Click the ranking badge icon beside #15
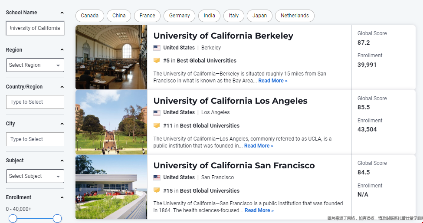423x223 pixels. tap(157, 190)
